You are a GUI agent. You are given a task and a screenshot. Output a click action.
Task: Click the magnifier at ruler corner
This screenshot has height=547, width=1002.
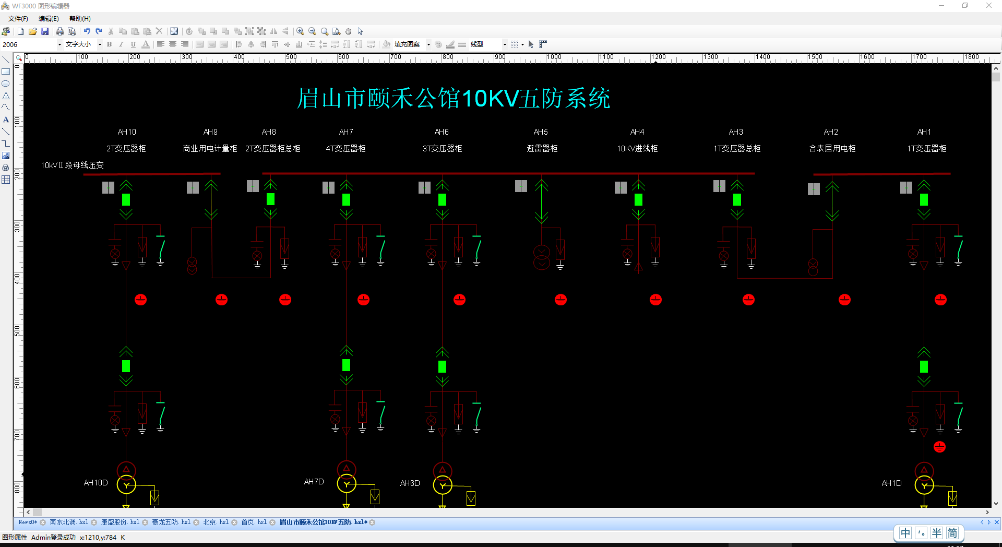point(19,58)
